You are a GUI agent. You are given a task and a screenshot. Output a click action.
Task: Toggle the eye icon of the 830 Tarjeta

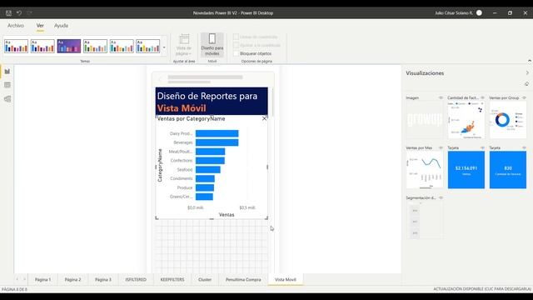click(524, 148)
